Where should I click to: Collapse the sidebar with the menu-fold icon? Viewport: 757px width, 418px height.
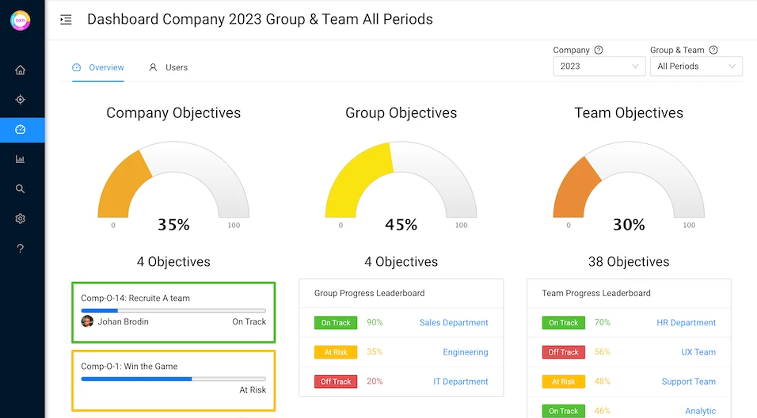pyautogui.click(x=67, y=19)
